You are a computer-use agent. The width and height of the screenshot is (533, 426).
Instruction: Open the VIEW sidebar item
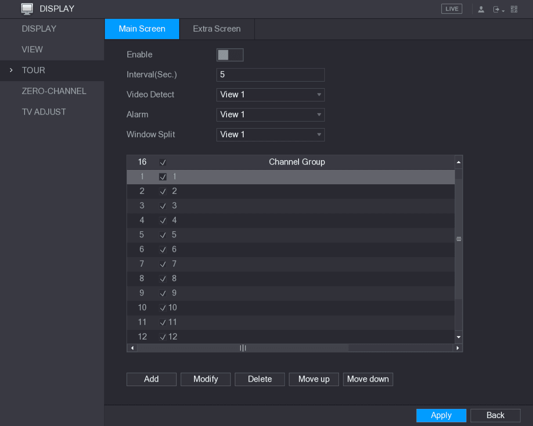[x=52, y=50]
